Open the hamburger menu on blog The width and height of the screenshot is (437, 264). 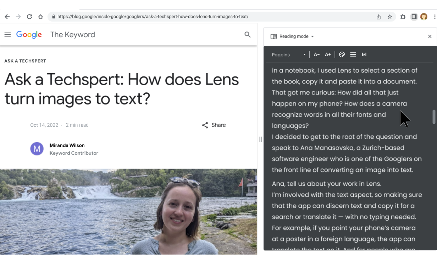(x=7, y=35)
